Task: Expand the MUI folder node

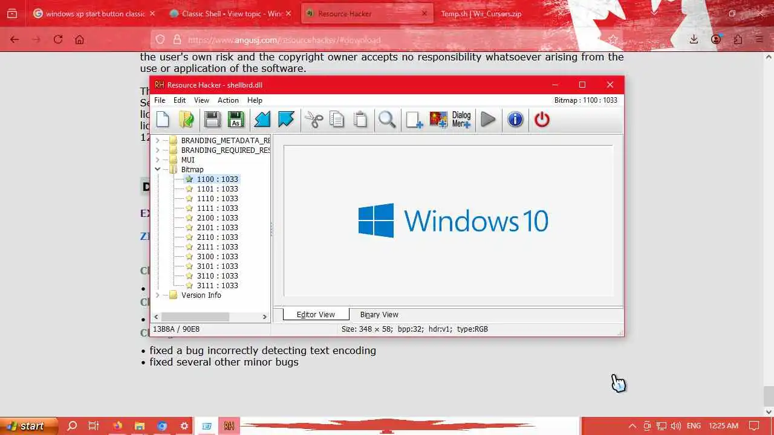Action: click(x=158, y=159)
